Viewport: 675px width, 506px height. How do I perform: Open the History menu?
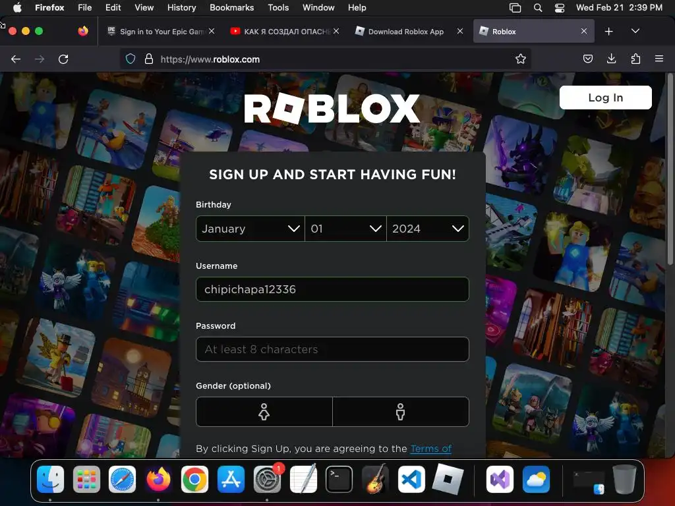point(182,8)
